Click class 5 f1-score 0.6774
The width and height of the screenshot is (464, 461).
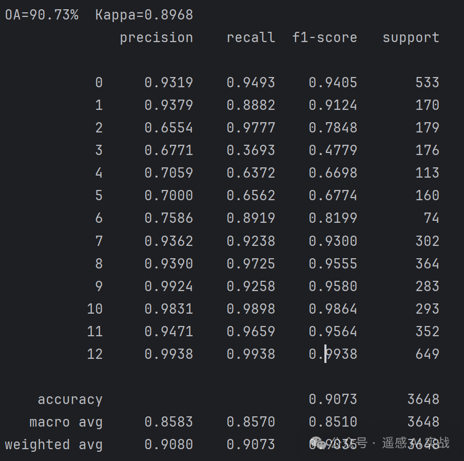pyautogui.click(x=333, y=196)
